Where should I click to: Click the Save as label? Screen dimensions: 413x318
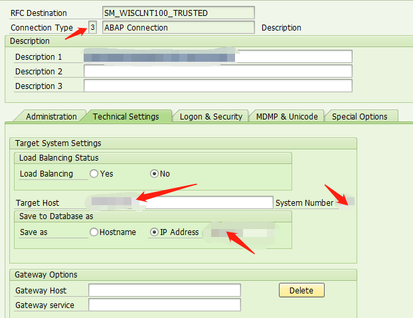tap(34, 232)
